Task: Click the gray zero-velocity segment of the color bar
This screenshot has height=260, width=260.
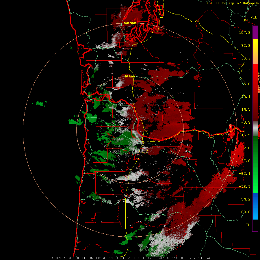Action: point(255,129)
